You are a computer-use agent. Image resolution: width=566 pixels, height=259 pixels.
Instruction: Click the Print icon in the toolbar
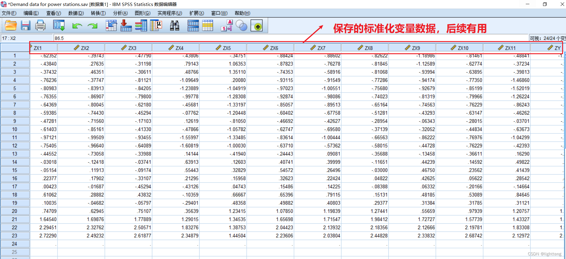(x=41, y=26)
